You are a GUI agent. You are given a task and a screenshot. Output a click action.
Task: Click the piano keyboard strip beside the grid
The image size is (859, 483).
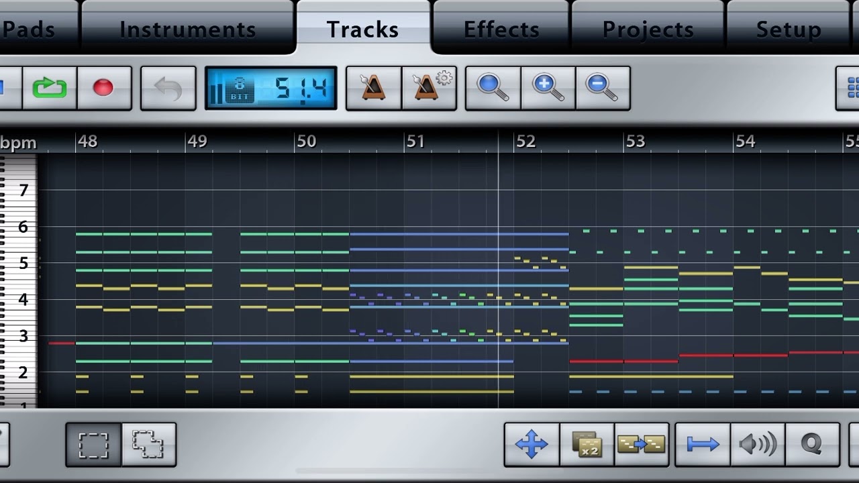18,281
